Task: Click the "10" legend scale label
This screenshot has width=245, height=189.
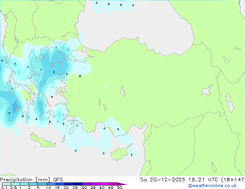Action: pyautogui.click(x=48, y=187)
